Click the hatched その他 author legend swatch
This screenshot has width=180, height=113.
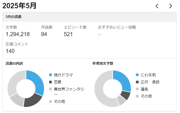tap(138, 96)
